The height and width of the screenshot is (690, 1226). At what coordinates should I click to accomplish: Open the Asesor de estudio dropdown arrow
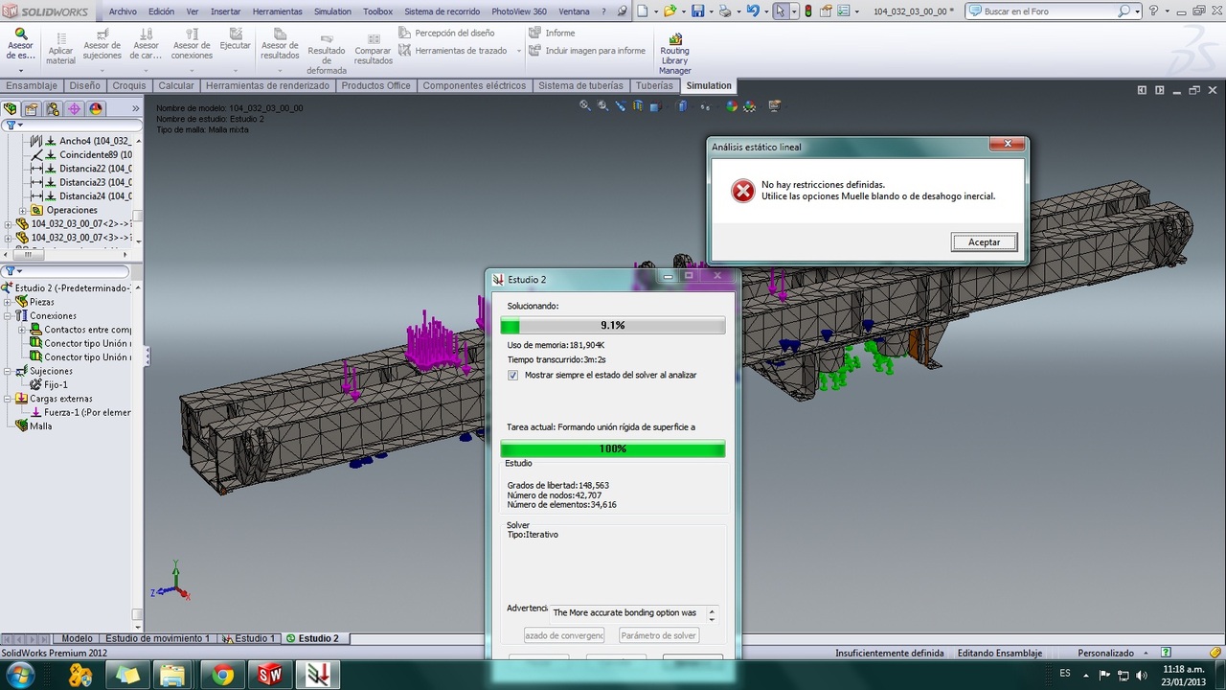click(20, 69)
